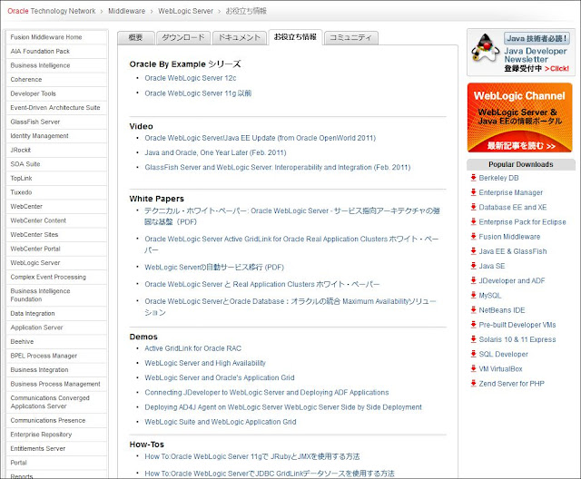
Task: Open the 概要 tab
Action: pos(135,37)
